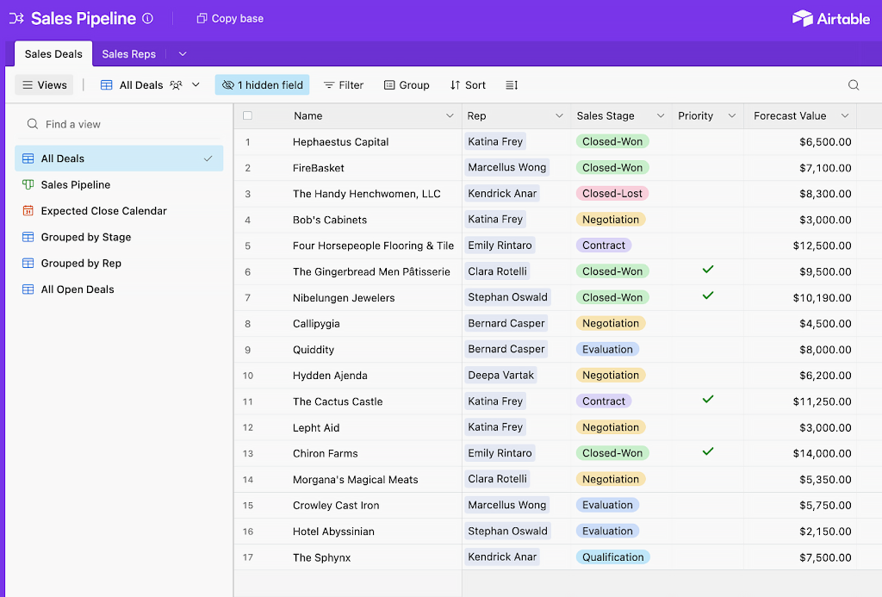Image resolution: width=882 pixels, height=597 pixels.
Task: Open Forecast Value column dropdown arrow
Action: (x=845, y=116)
